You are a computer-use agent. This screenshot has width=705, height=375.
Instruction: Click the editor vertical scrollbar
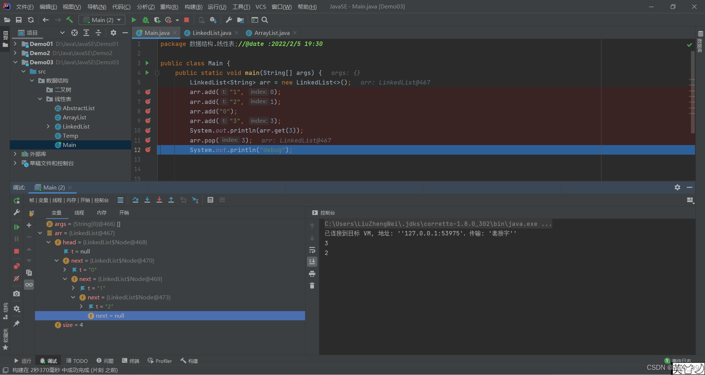693,92
